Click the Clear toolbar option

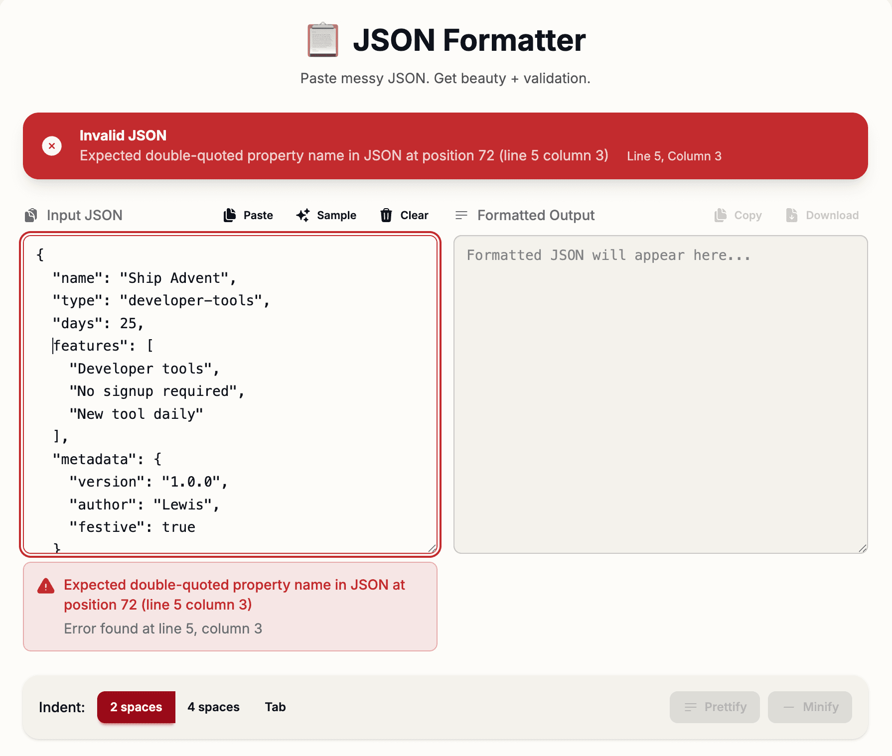point(414,215)
